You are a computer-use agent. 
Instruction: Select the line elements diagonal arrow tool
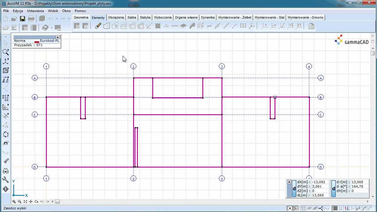tap(149, 26)
